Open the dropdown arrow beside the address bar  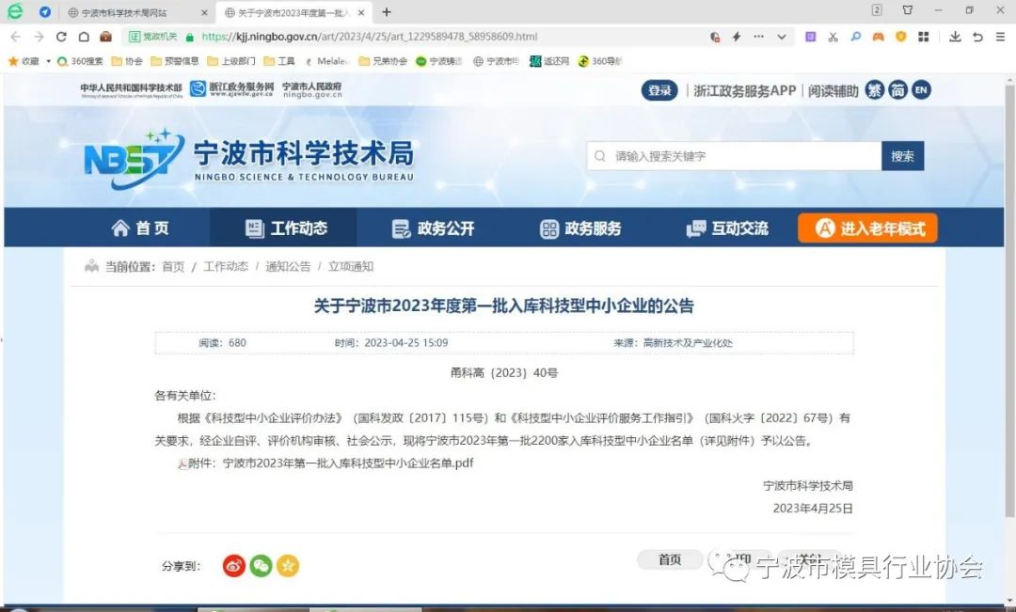coord(780,37)
